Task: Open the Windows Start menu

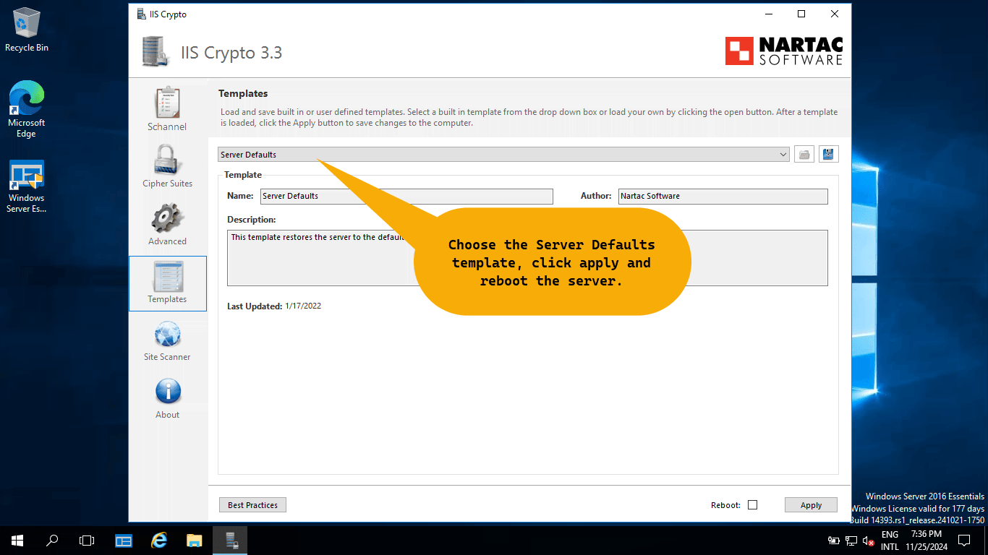Action: click(17, 540)
